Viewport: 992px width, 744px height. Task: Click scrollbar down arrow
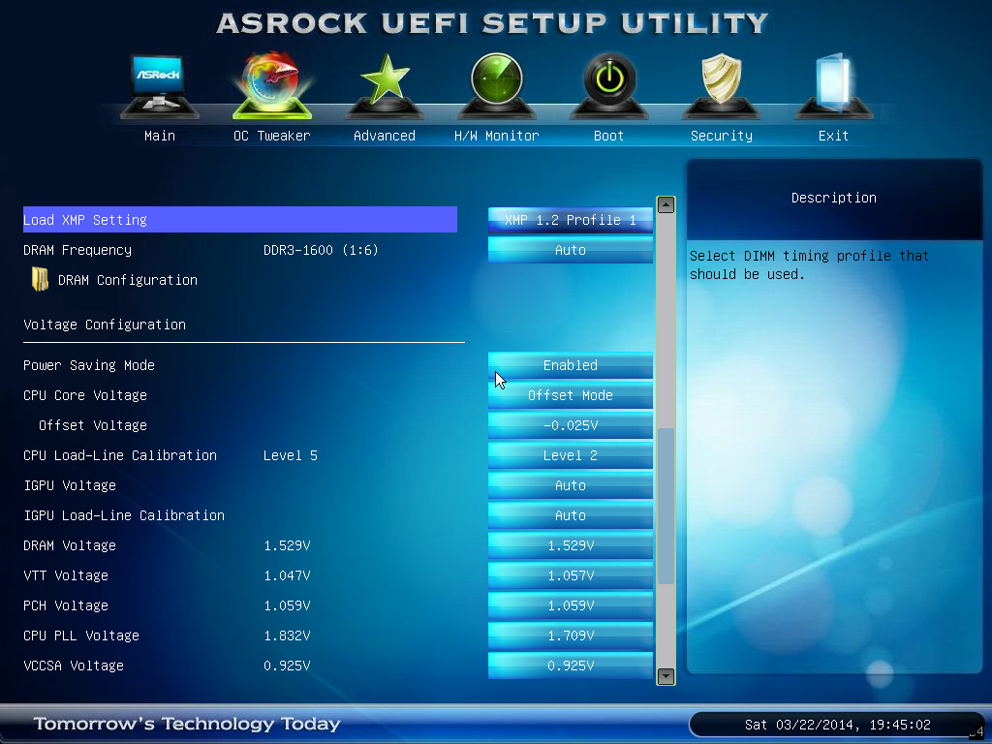(x=666, y=676)
